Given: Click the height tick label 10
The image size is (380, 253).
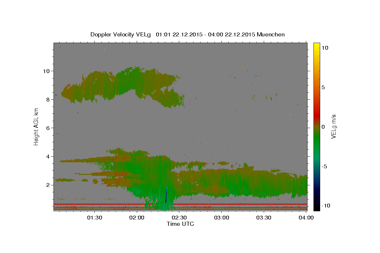Looking at the screenshot, I should point(47,71).
